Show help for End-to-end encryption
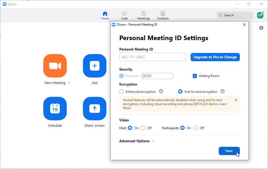 point(222,91)
